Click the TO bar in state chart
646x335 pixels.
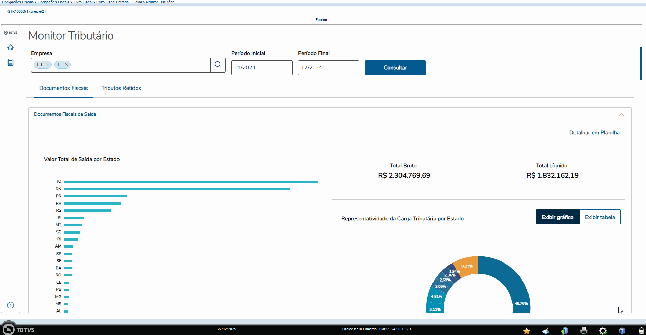[x=191, y=182]
